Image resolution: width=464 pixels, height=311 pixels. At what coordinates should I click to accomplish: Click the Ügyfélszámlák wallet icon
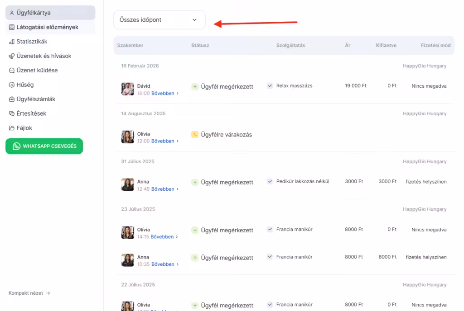tap(12, 99)
